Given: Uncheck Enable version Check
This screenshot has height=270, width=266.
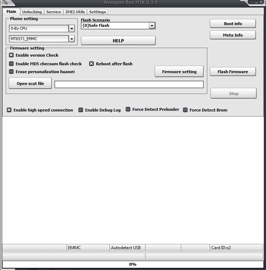Looking at the screenshot, I should (x=11, y=55).
